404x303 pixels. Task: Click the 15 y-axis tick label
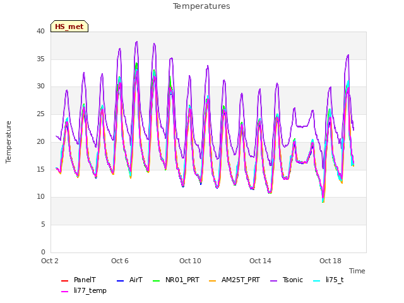[x=40, y=169]
